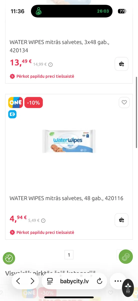The image size is (138, 301).
Task: Reload the babycity.lv page
Action: [99, 281]
